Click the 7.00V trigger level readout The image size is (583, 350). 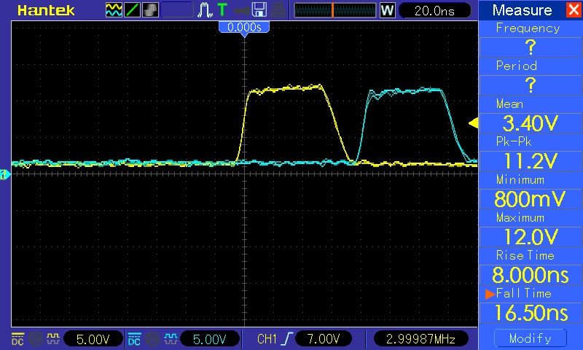[x=323, y=339]
